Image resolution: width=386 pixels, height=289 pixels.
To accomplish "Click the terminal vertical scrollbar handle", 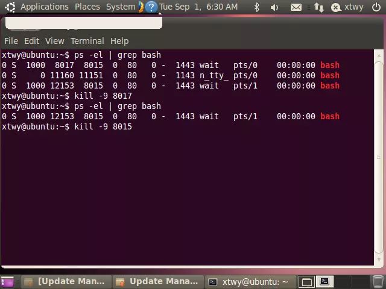I will click(x=379, y=157).
